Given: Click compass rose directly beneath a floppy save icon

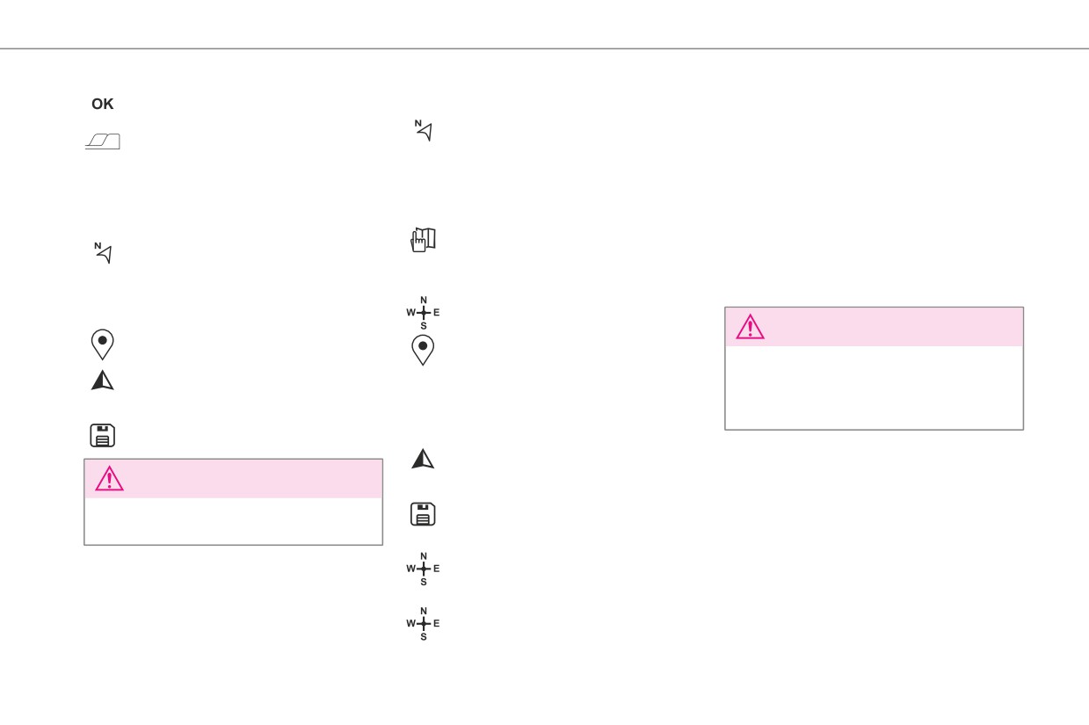Looking at the screenshot, I should tap(423, 569).
